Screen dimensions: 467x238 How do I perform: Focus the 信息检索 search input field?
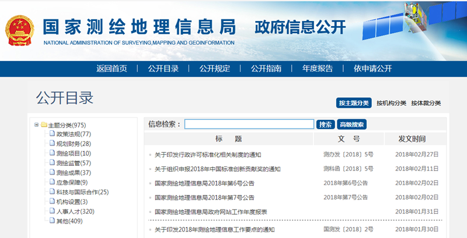click(249, 125)
